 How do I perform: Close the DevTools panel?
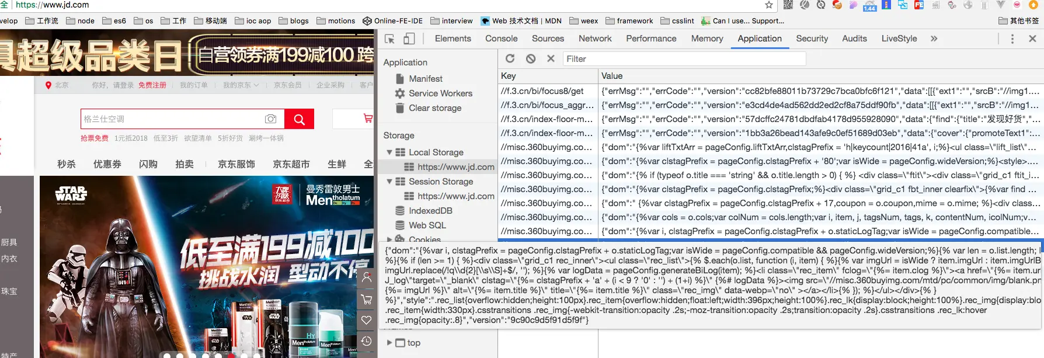tap(1032, 39)
